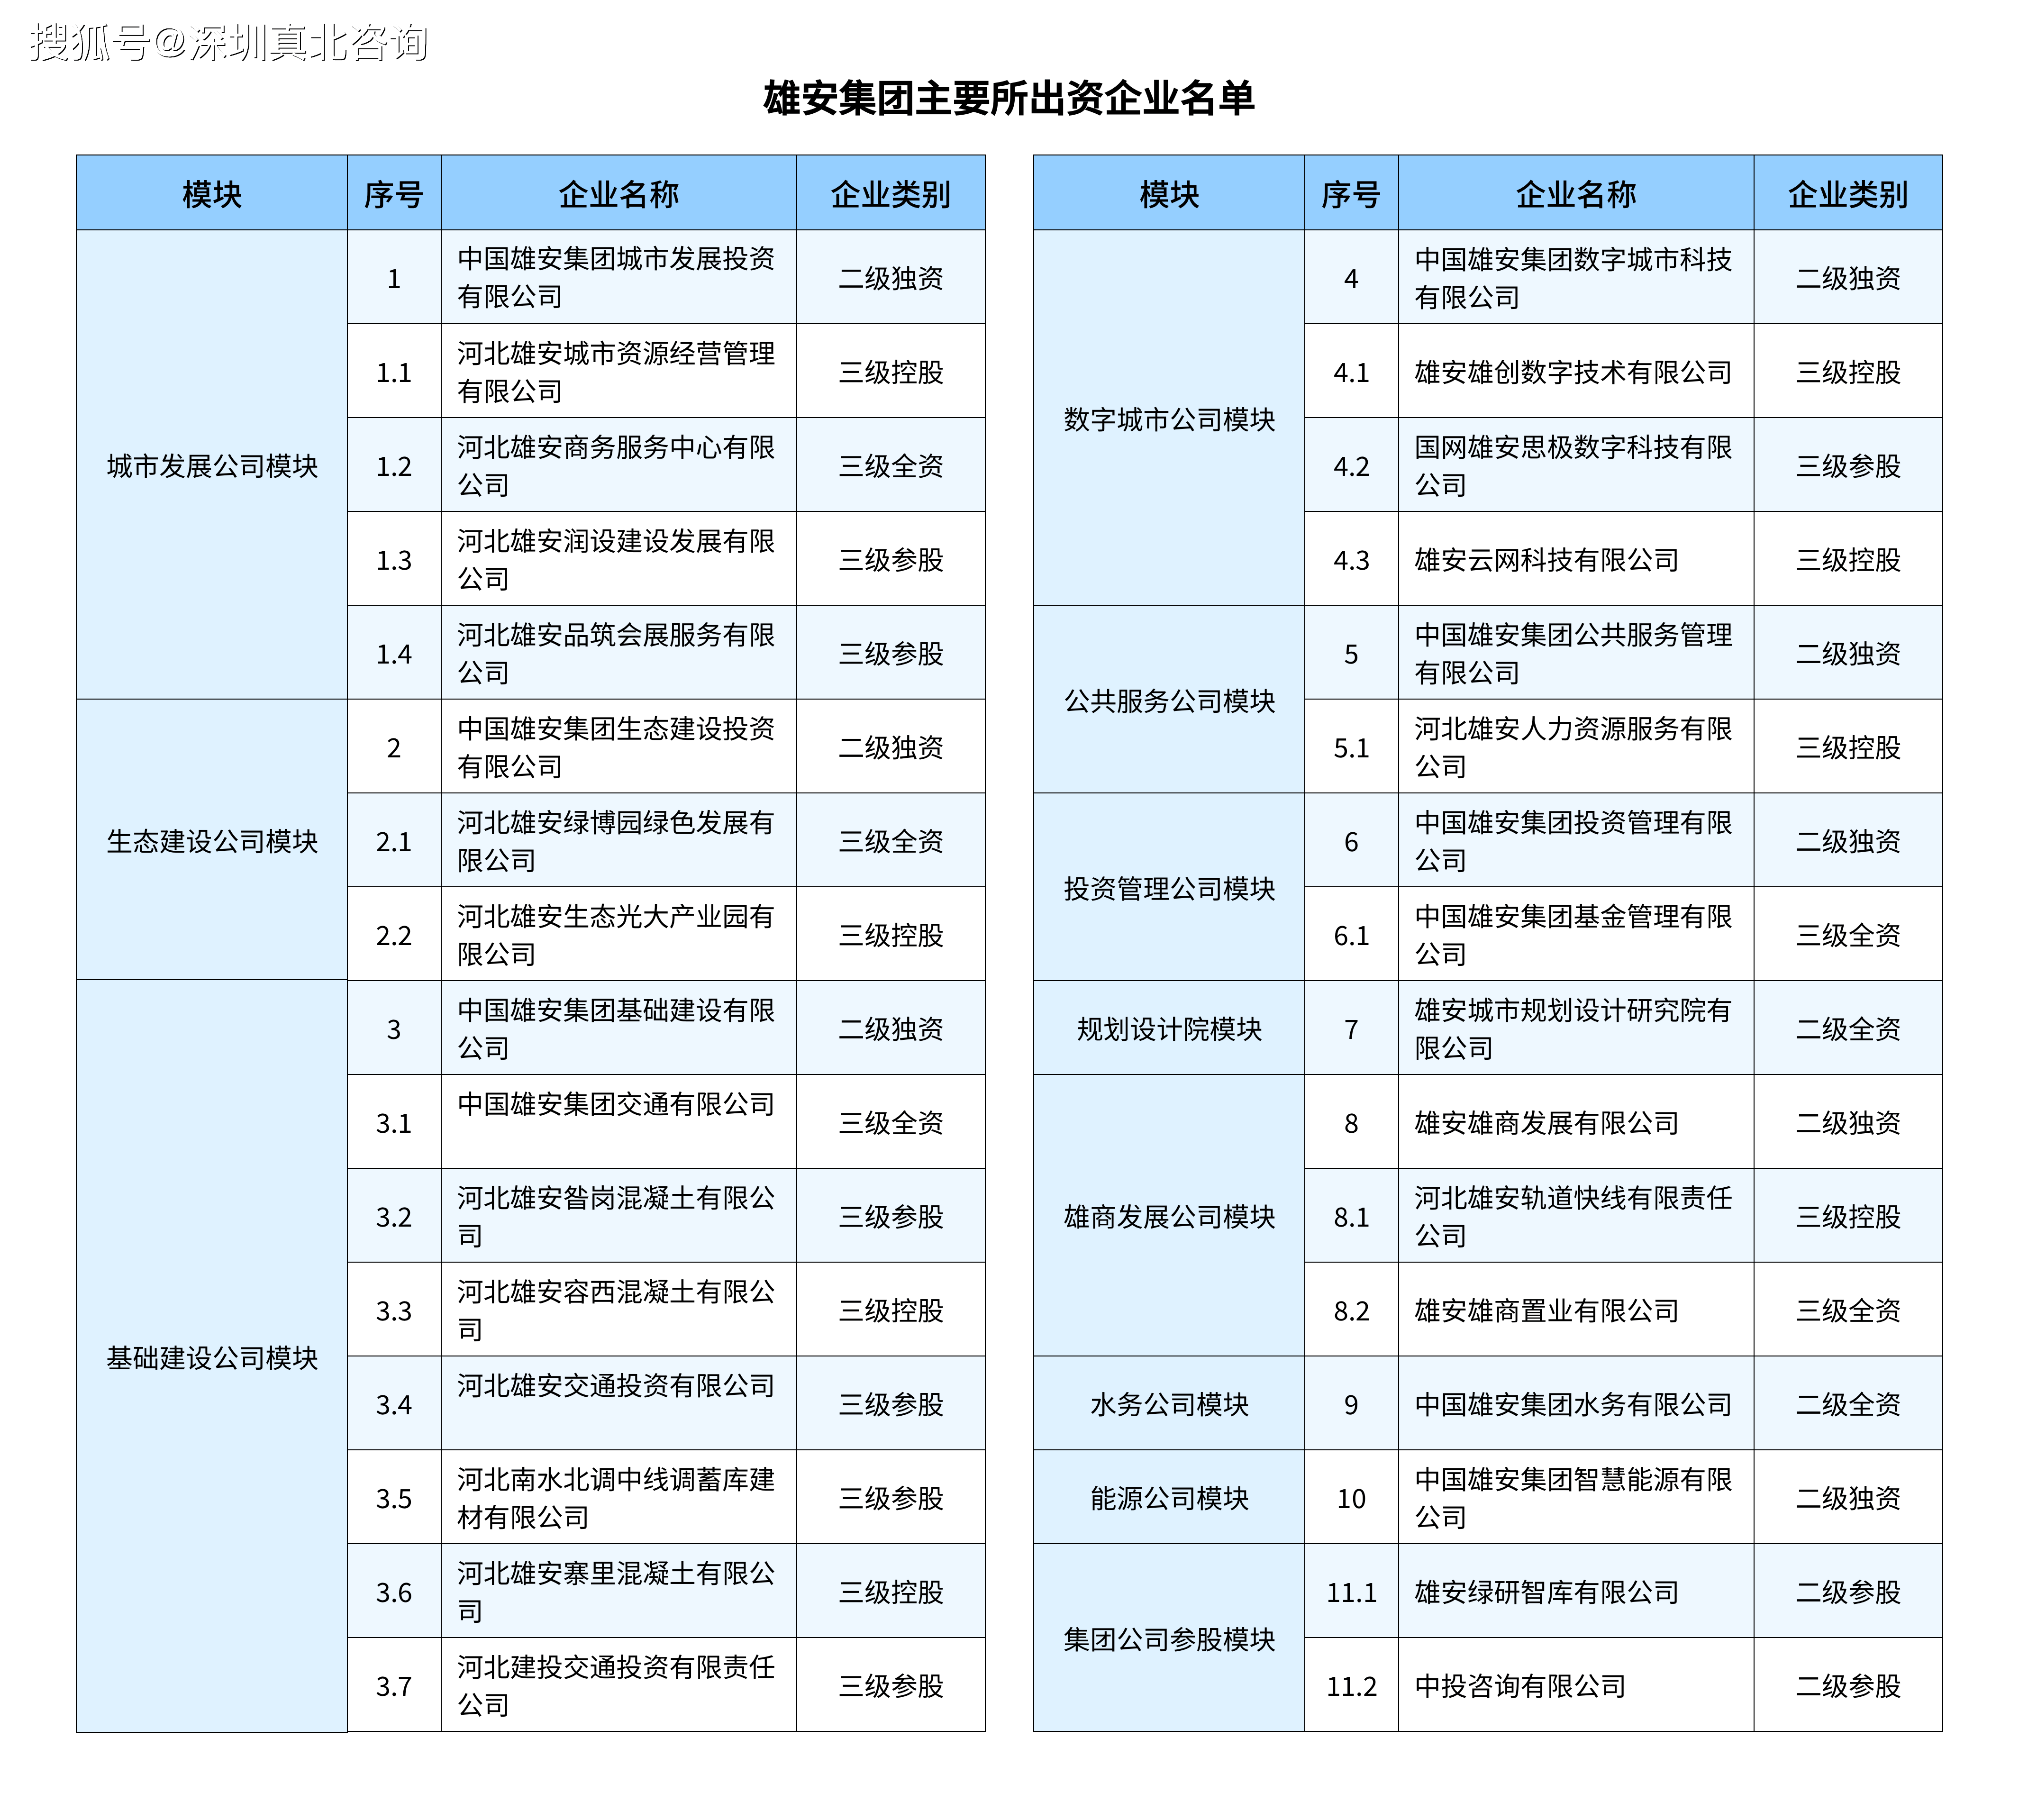Image resolution: width=2019 pixels, height=1820 pixels.
Task: Select 中国雄安集团水务有限公司 entry
Action: [x=1573, y=1404]
